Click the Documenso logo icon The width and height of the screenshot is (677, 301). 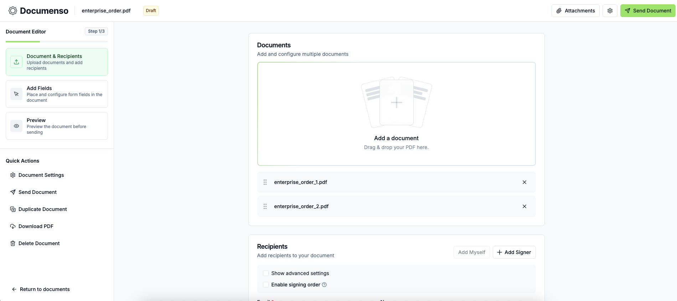tap(13, 11)
